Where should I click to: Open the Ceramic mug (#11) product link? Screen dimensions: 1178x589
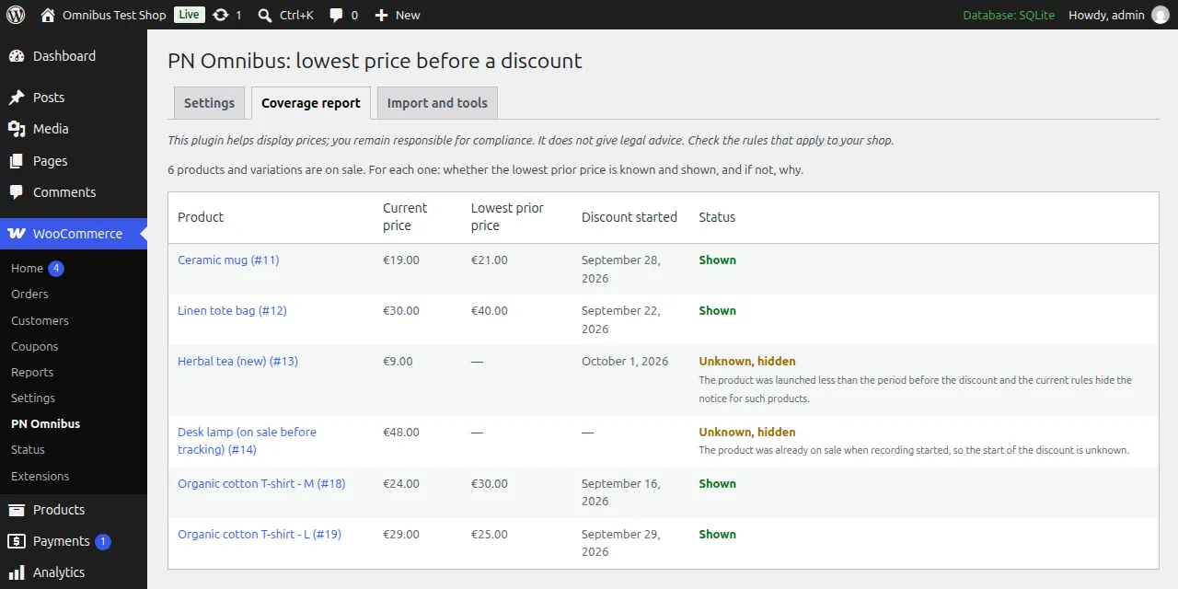(228, 260)
